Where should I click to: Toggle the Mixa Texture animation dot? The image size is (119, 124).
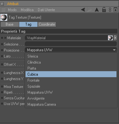pos(2,87)
